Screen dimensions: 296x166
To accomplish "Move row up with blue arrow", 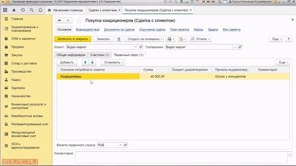I will click(x=85, y=62).
